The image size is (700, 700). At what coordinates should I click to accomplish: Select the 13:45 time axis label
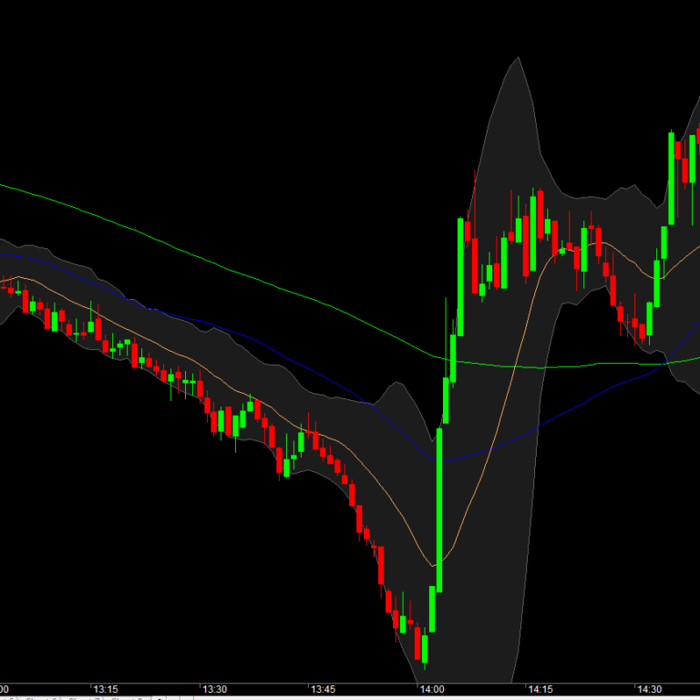324,689
